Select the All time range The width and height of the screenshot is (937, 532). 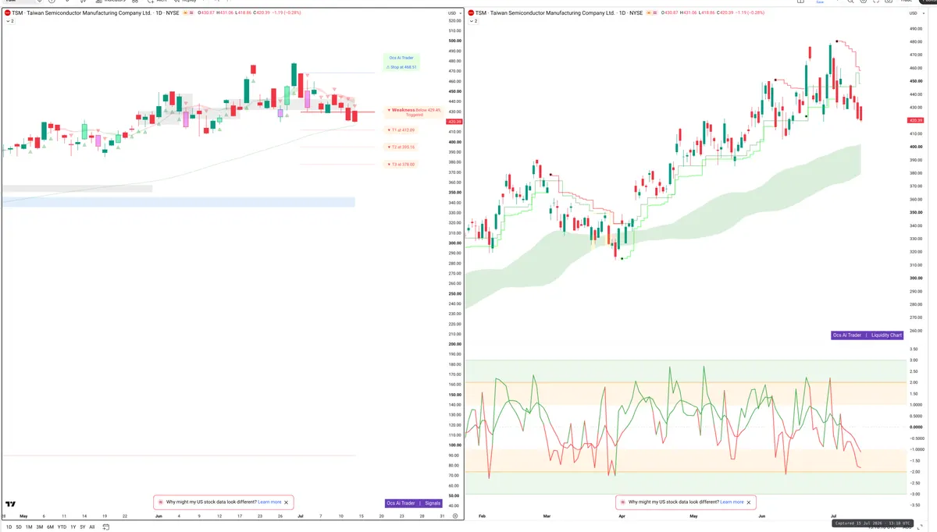92,527
